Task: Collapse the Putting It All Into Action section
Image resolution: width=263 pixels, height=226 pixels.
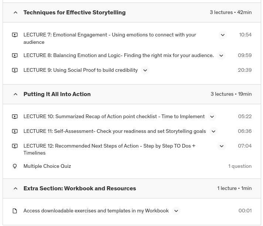Action: click(x=16, y=94)
